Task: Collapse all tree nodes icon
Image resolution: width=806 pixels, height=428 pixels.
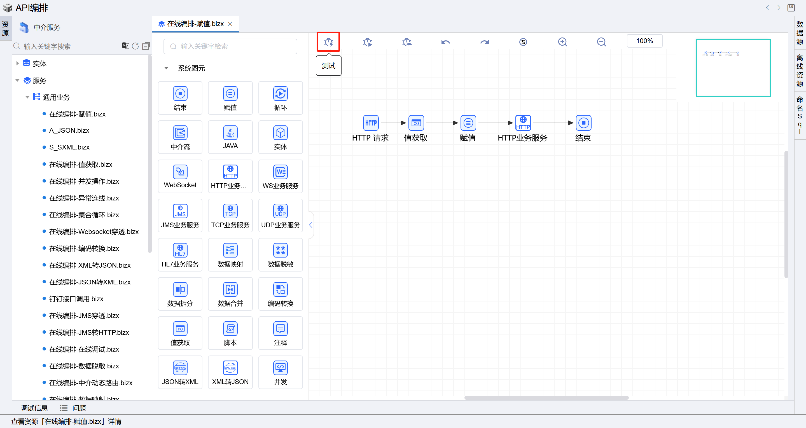Action: (146, 46)
